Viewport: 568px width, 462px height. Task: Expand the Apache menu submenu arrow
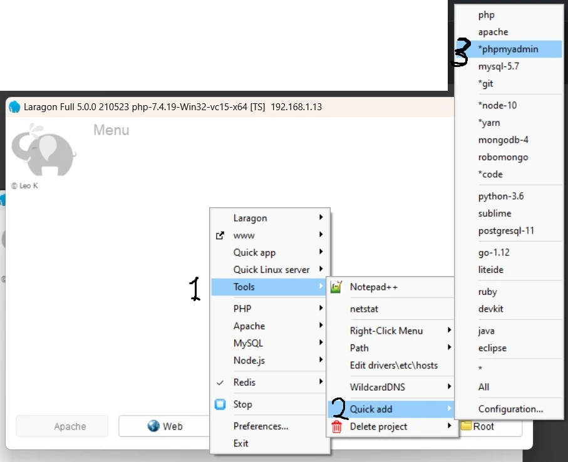coord(321,326)
